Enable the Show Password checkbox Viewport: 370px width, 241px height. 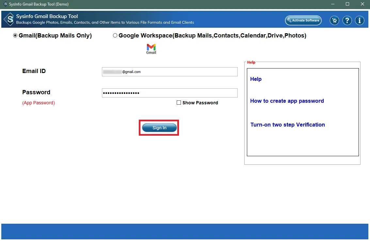[x=179, y=103]
